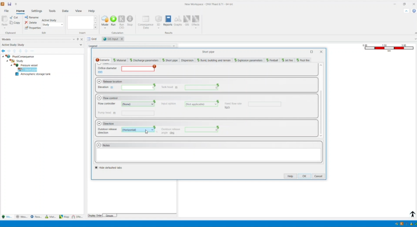Click the help icon at top right

[x=414, y=11]
